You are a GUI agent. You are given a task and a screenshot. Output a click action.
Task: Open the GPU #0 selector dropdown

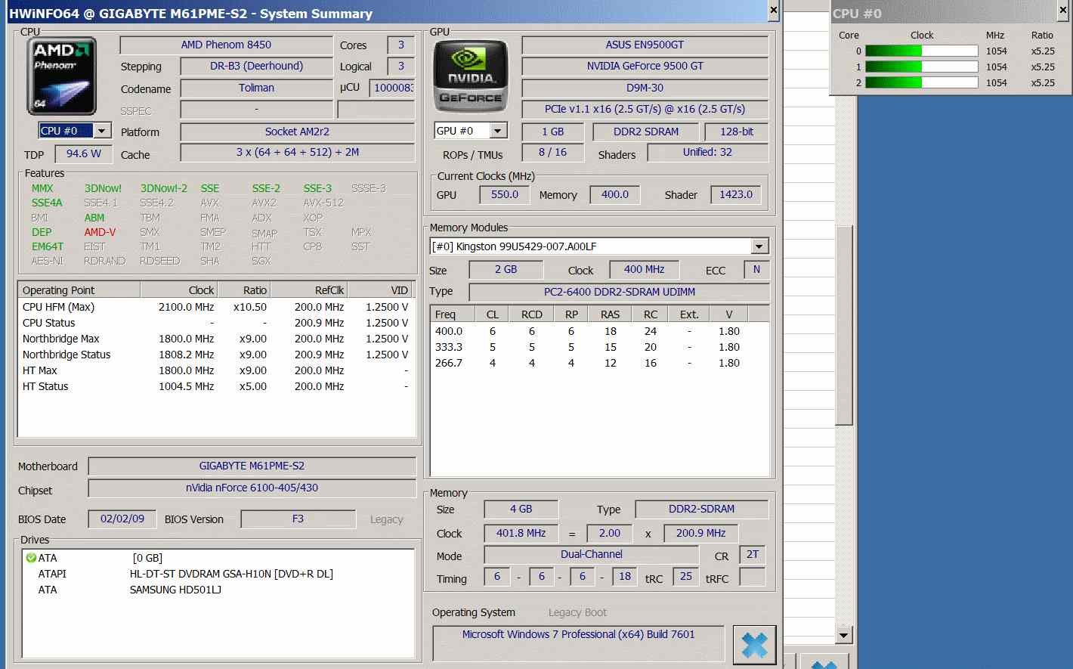click(x=497, y=131)
